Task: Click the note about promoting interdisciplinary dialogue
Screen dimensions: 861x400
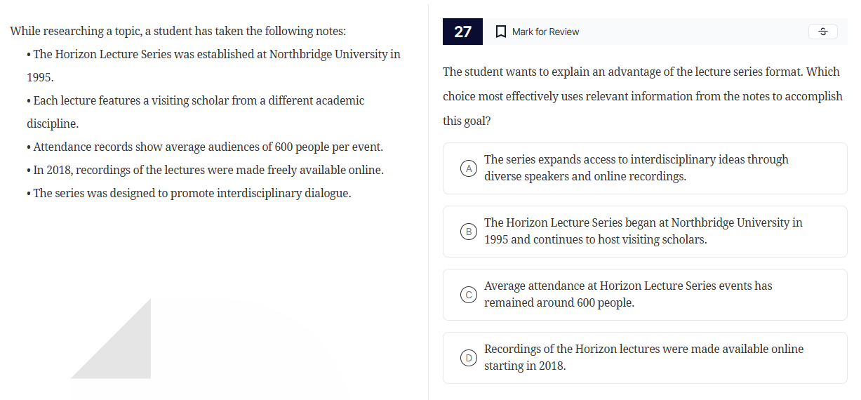Action: coord(192,194)
